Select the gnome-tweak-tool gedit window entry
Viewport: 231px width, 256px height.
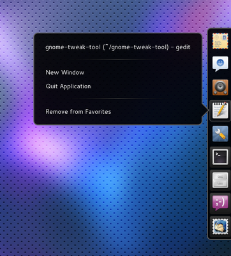[x=118, y=47]
